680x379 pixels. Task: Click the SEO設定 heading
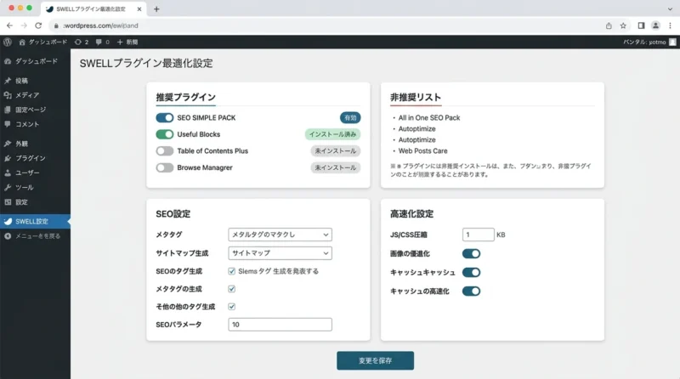pos(173,214)
